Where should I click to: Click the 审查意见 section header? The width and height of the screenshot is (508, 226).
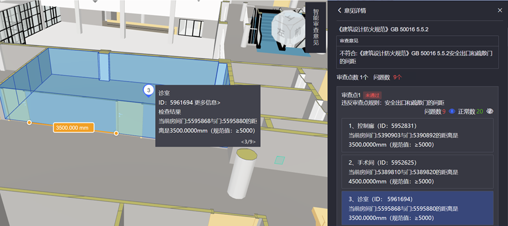(x=349, y=41)
